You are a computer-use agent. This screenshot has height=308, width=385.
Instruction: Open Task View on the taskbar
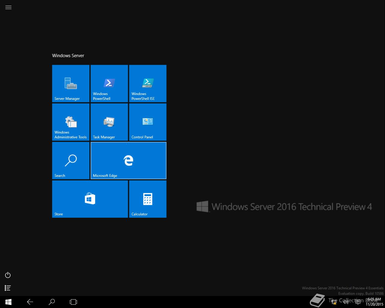(73, 302)
